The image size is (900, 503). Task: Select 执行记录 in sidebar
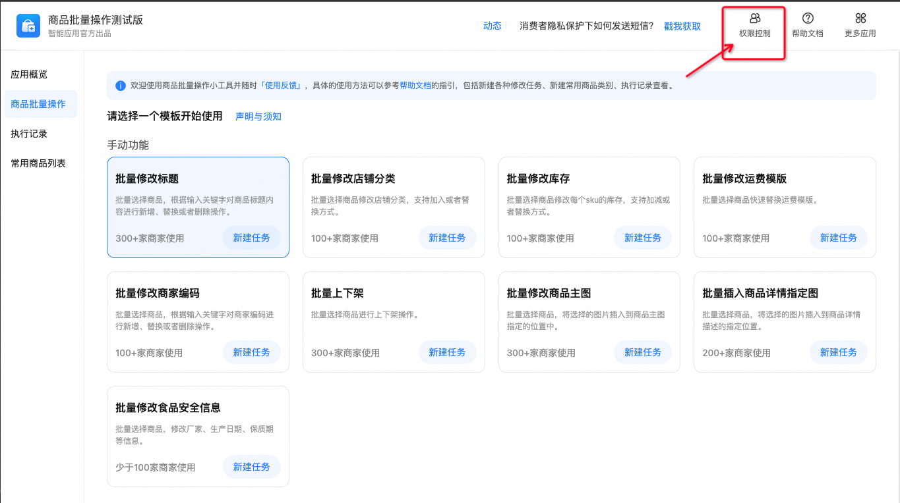click(29, 134)
